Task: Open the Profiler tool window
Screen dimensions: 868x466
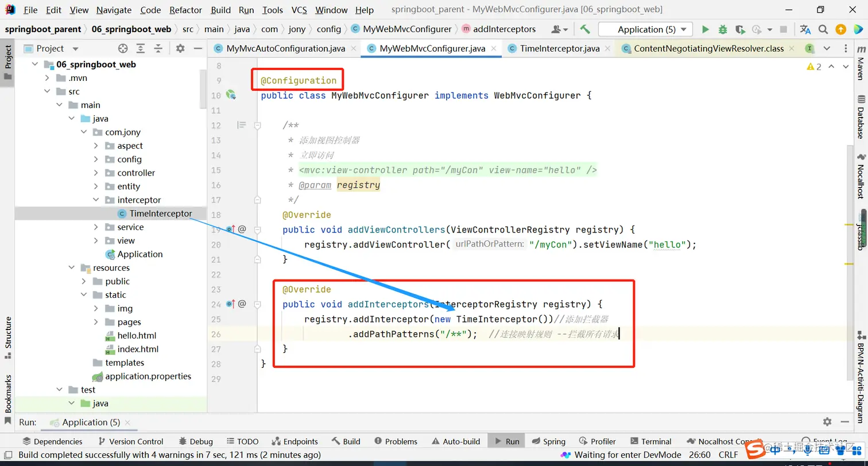Action: [x=597, y=441]
